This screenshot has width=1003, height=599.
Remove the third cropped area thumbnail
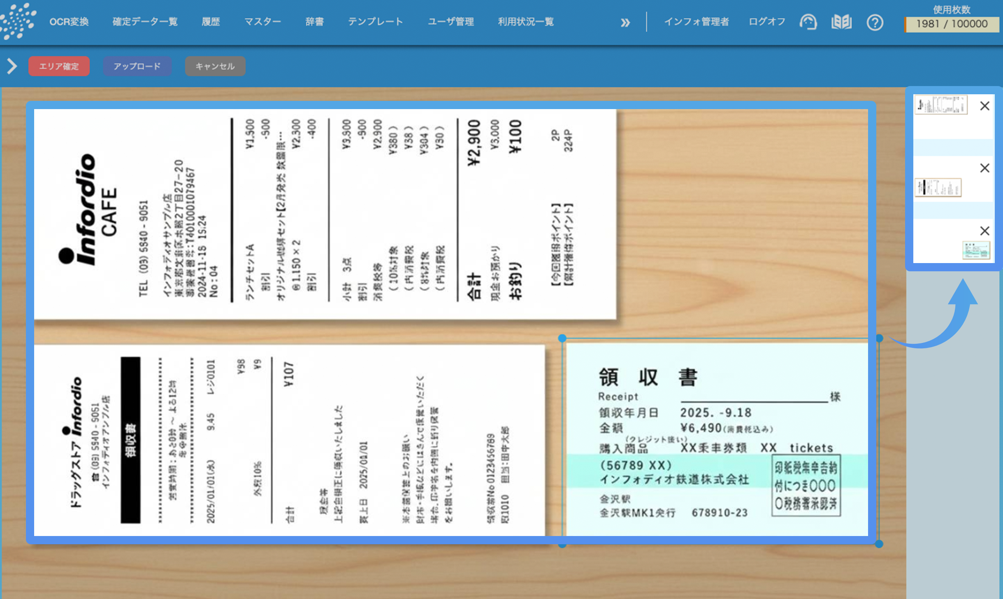pos(984,231)
